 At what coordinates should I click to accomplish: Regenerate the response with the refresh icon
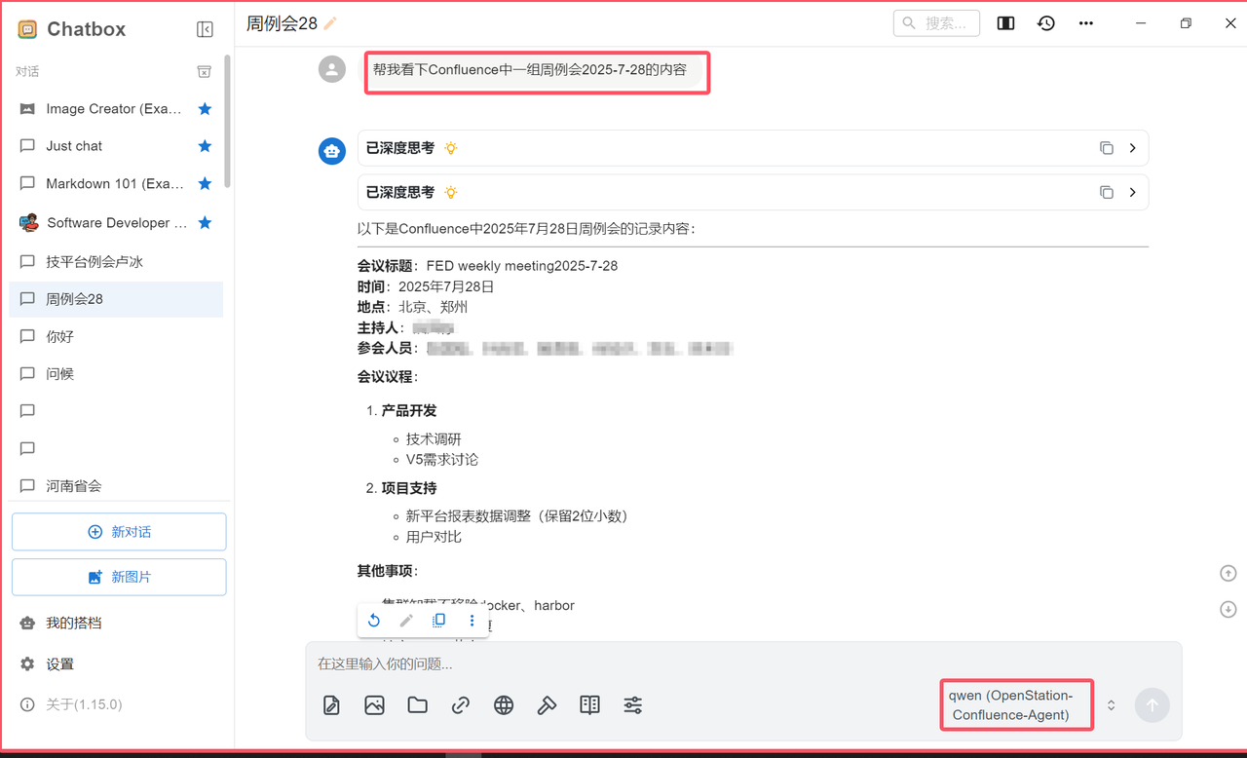point(374,620)
